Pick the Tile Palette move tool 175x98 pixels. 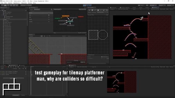pyautogui.click(x=92, y=10)
